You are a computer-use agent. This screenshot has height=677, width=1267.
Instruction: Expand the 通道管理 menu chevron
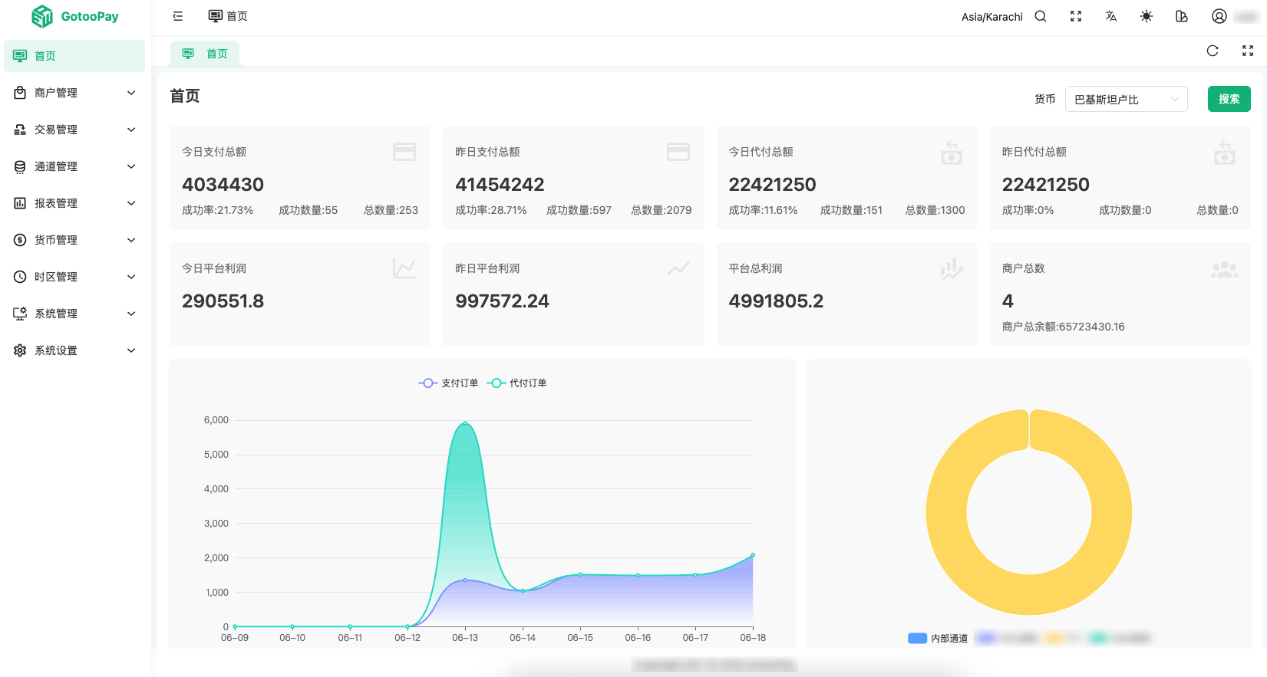tap(131, 166)
